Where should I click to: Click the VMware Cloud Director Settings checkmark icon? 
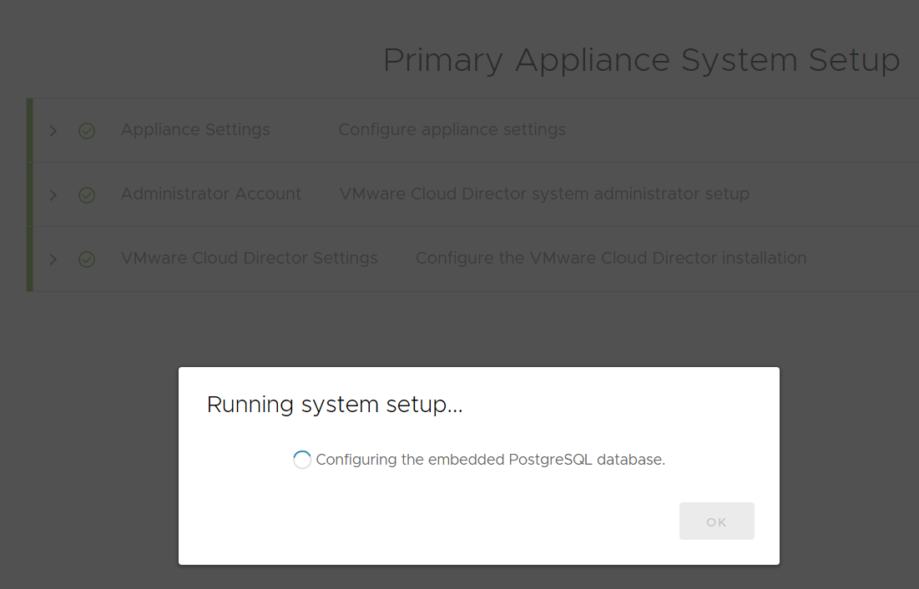(x=87, y=259)
